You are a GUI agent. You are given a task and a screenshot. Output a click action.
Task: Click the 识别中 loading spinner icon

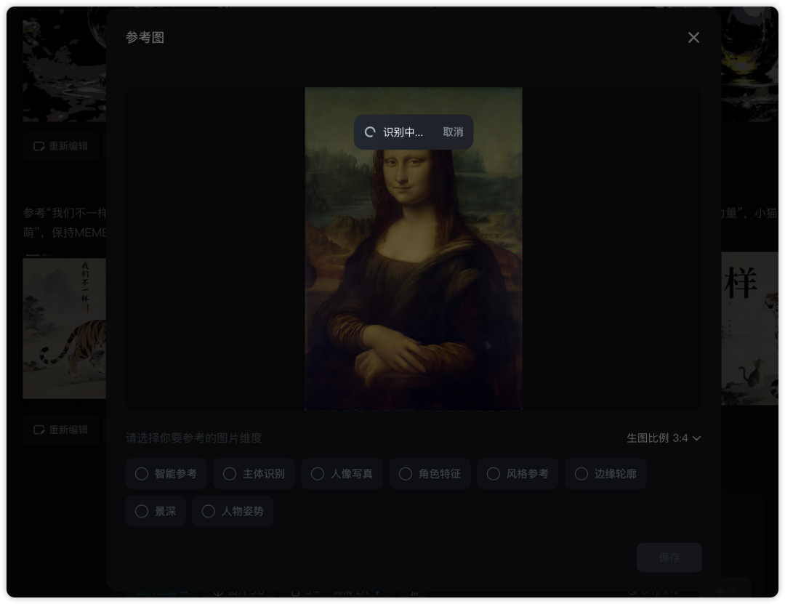click(370, 132)
